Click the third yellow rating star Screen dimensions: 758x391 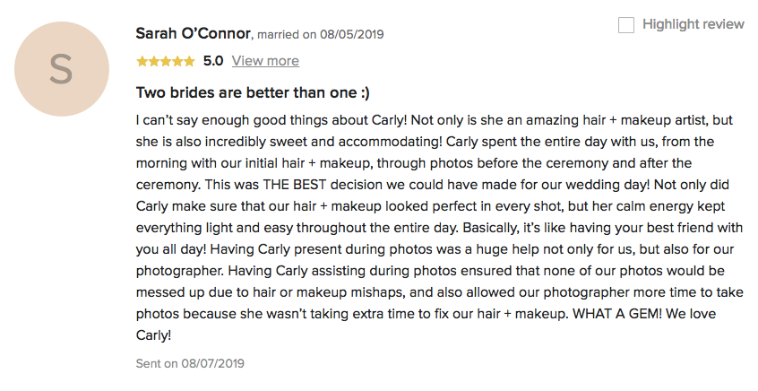[165, 61]
